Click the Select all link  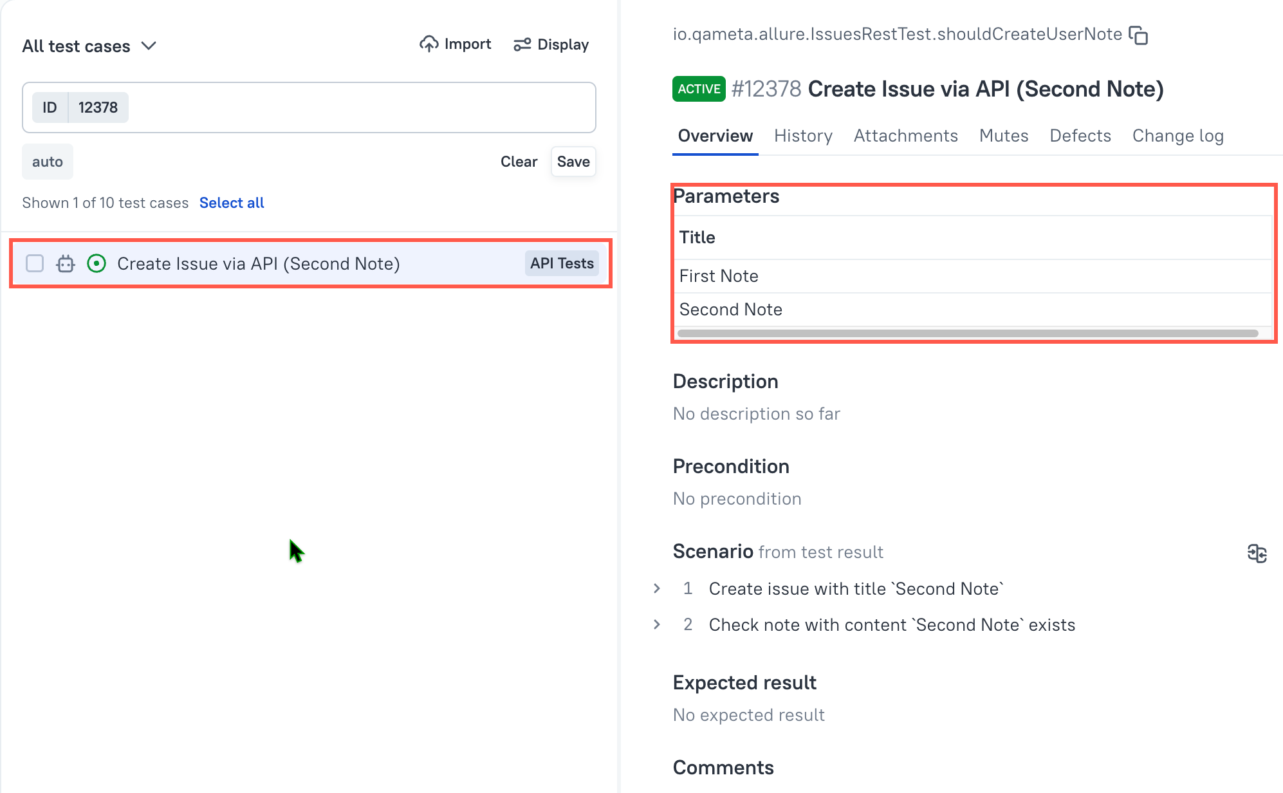click(232, 203)
